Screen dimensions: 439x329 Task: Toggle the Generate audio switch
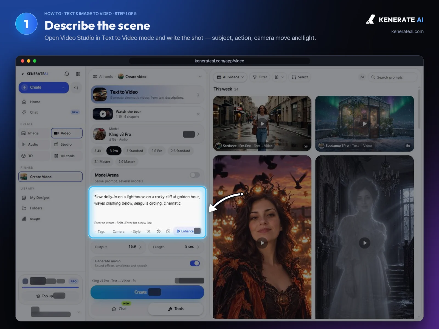(195, 263)
